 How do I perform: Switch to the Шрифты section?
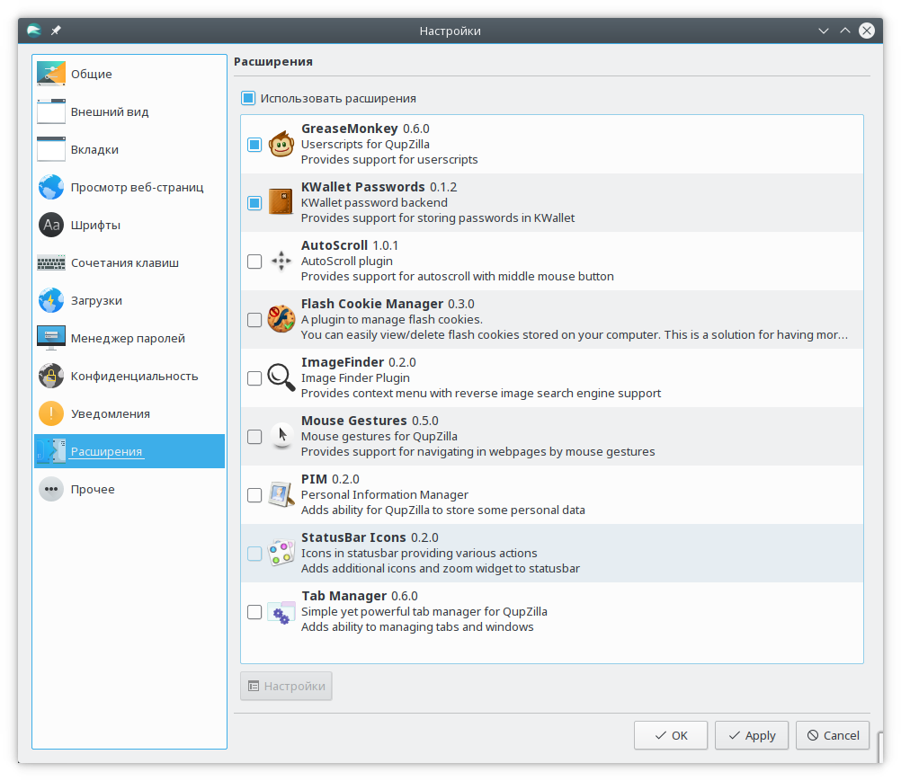(x=129, y=225)
